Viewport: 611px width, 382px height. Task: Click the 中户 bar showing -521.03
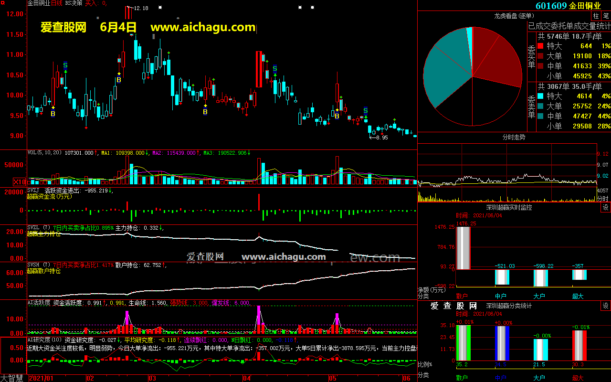coord(502,277)
